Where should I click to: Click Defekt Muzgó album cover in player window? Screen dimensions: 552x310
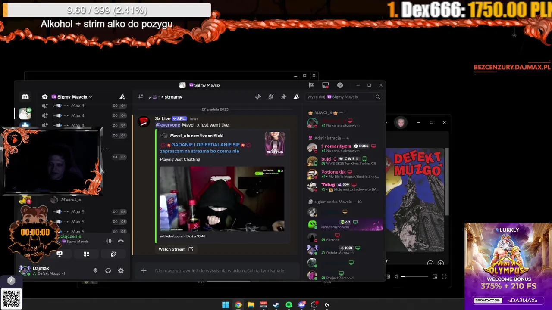pos(414,200)
